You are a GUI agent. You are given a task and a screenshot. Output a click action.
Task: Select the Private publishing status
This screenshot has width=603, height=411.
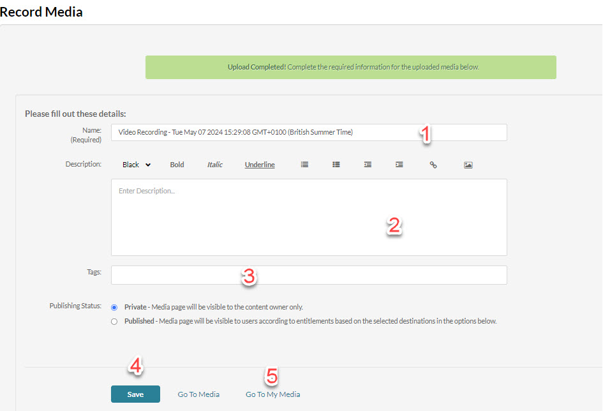(114, 307)
